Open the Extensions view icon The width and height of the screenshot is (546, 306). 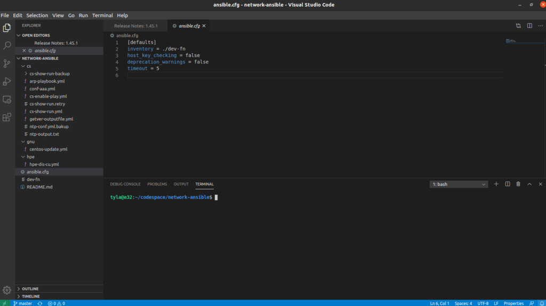(7, 117)
